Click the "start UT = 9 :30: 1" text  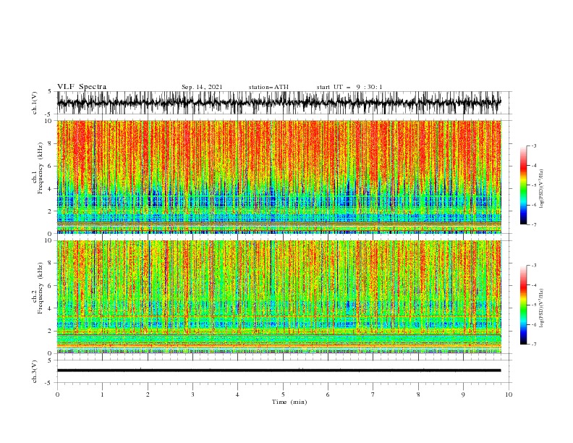coord(349,87)
